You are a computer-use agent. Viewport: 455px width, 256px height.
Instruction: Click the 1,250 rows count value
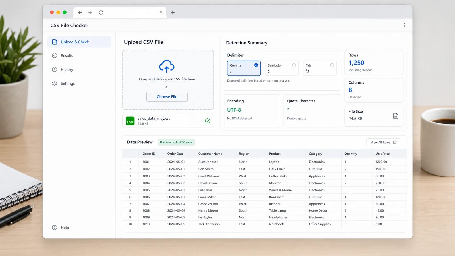tap(356, 63)
